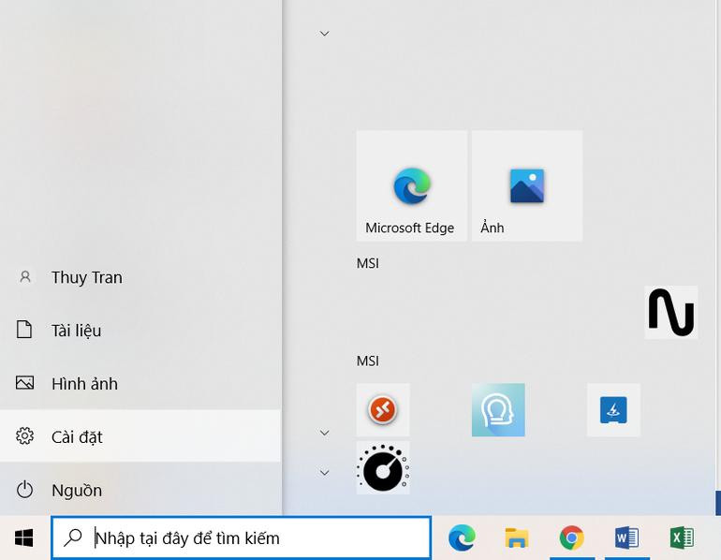Click Google Chrome in the taskbar
The image size is (721, 560).
pyautogui.click(x=571, y=538)
